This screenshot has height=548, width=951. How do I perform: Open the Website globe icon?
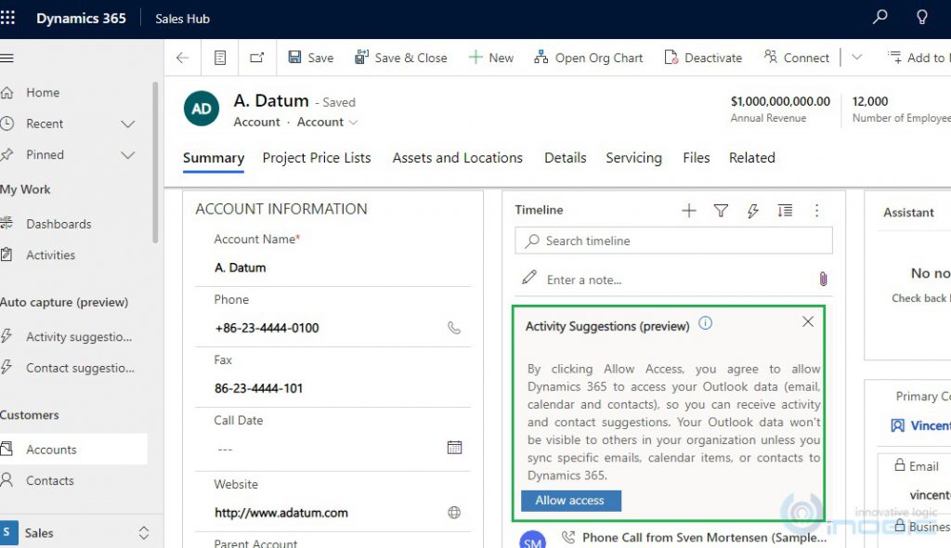pyautogui.click(x=454, y=511)
